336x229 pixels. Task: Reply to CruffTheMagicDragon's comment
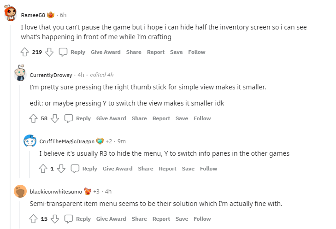[84, 169]
